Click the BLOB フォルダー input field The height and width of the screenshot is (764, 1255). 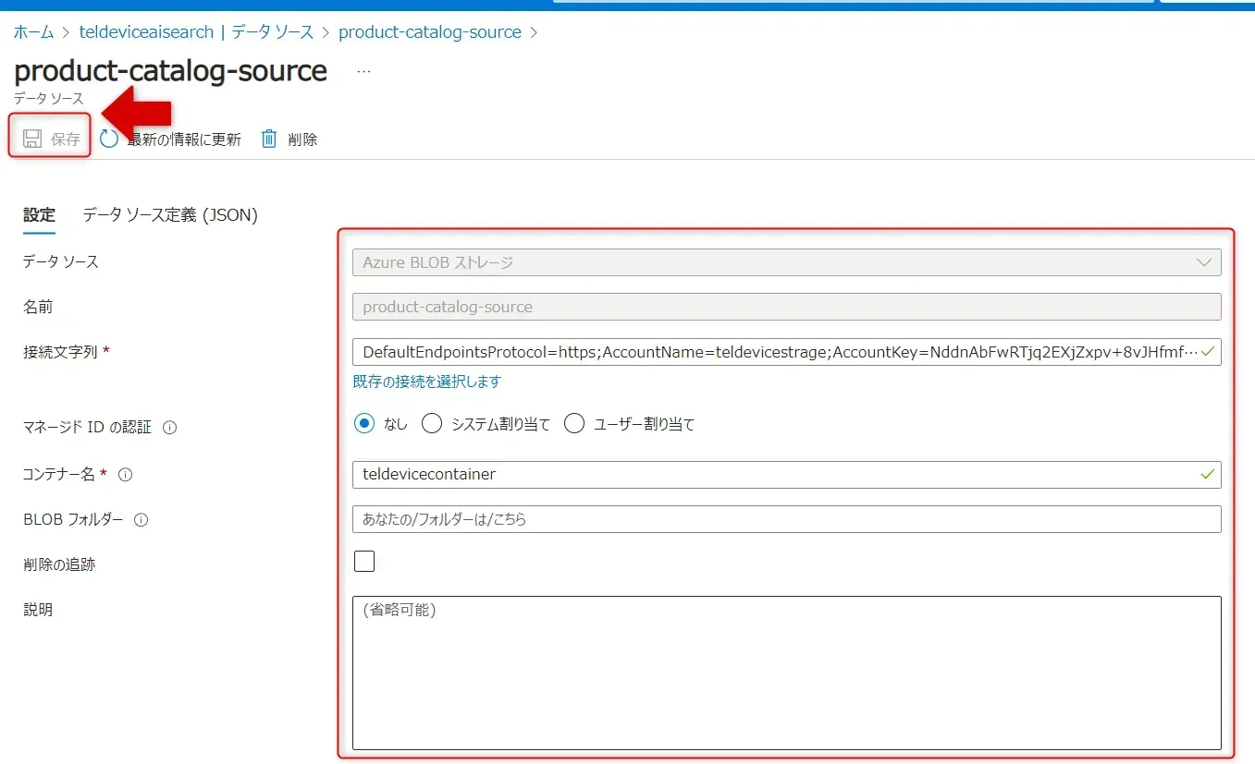(786, 519)
